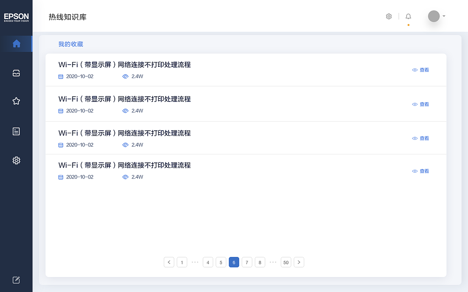Click 查看 for the fourth article
Viewport: 468px width, 292px height.
point(420,171)
